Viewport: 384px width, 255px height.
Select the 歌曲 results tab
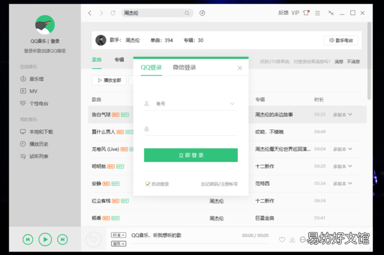coord(97,60)
